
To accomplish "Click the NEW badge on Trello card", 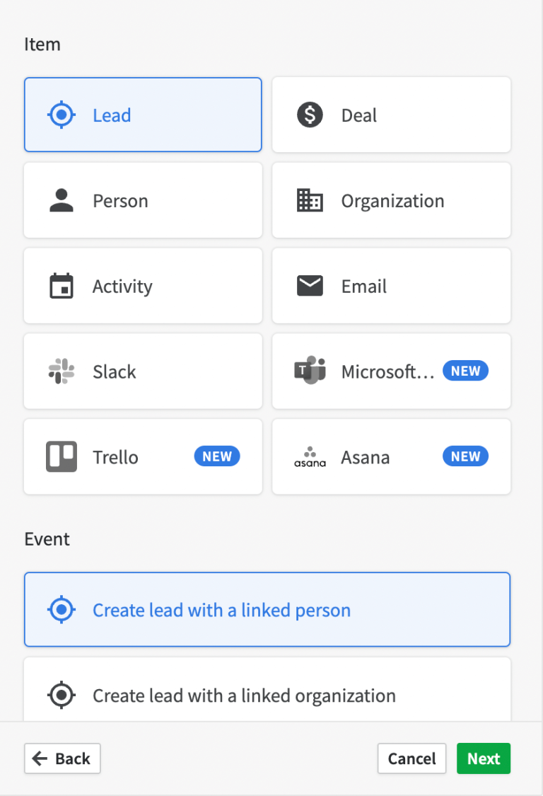I will point(216,456).
